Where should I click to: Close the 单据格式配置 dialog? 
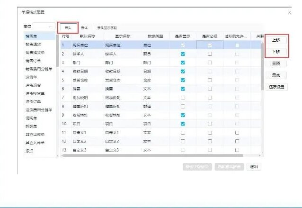click(289, 13)
